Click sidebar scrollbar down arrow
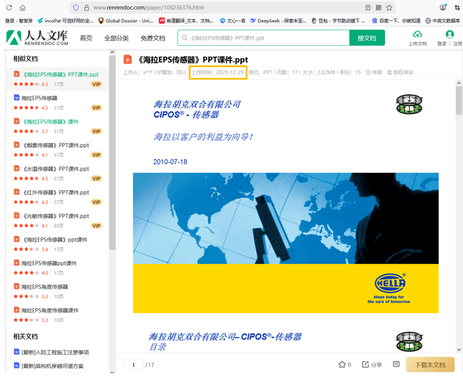 [112, 372]
